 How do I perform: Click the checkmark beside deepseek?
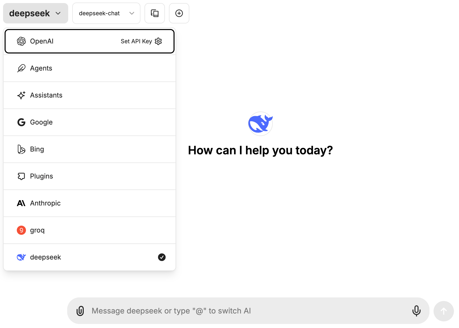pos(162,257)
